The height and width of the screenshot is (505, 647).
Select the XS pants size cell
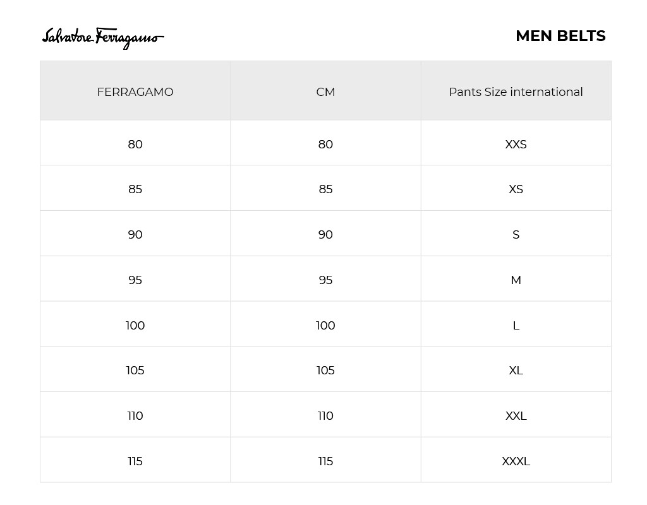click(516, 189)
